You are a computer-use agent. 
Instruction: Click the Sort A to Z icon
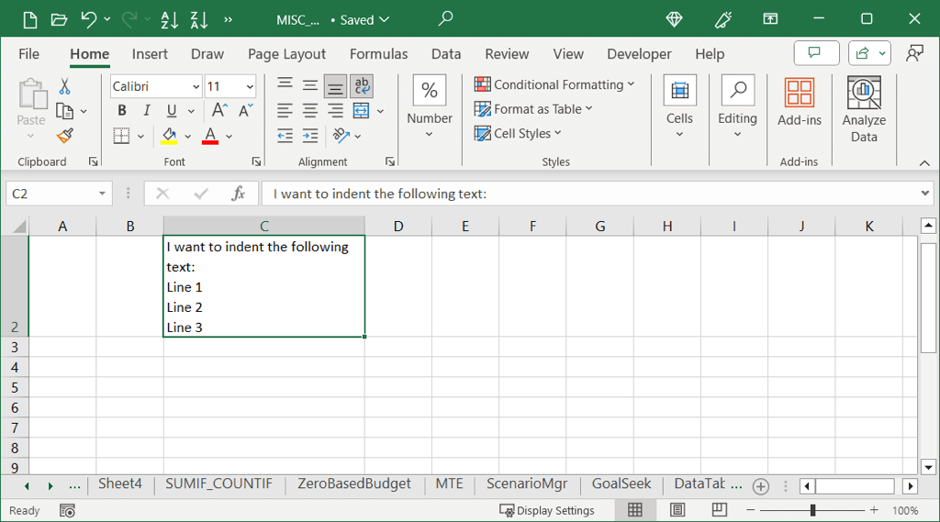(170, 19)
